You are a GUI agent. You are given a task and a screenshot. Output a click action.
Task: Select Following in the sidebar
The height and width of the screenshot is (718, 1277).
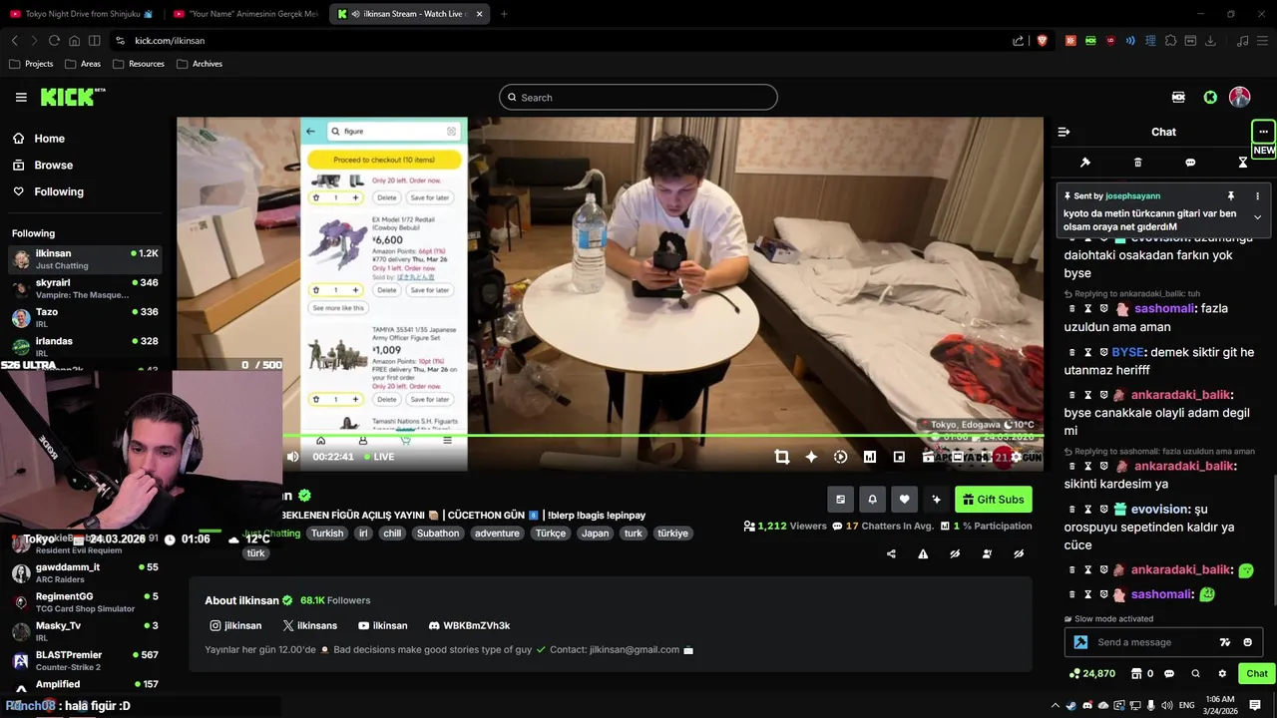[x=48, y=191]
